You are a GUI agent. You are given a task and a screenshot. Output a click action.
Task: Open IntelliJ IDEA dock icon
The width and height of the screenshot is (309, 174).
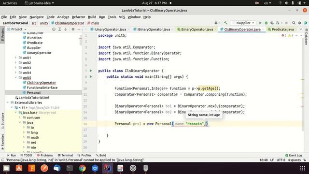(x=108, y=168)
